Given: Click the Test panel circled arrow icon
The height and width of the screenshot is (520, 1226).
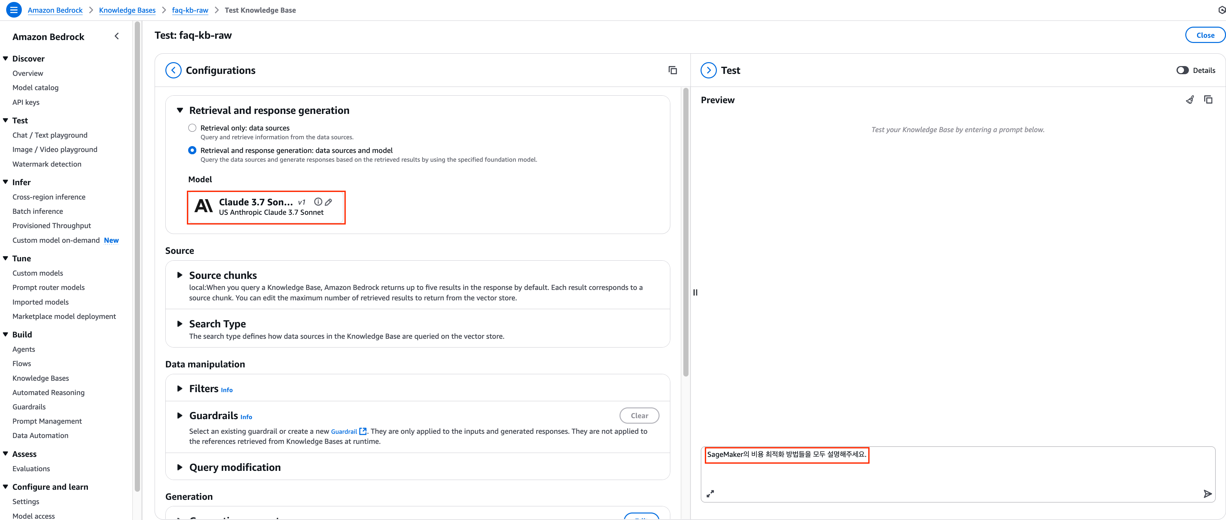Looking at the screenshot, I should 708,70.
